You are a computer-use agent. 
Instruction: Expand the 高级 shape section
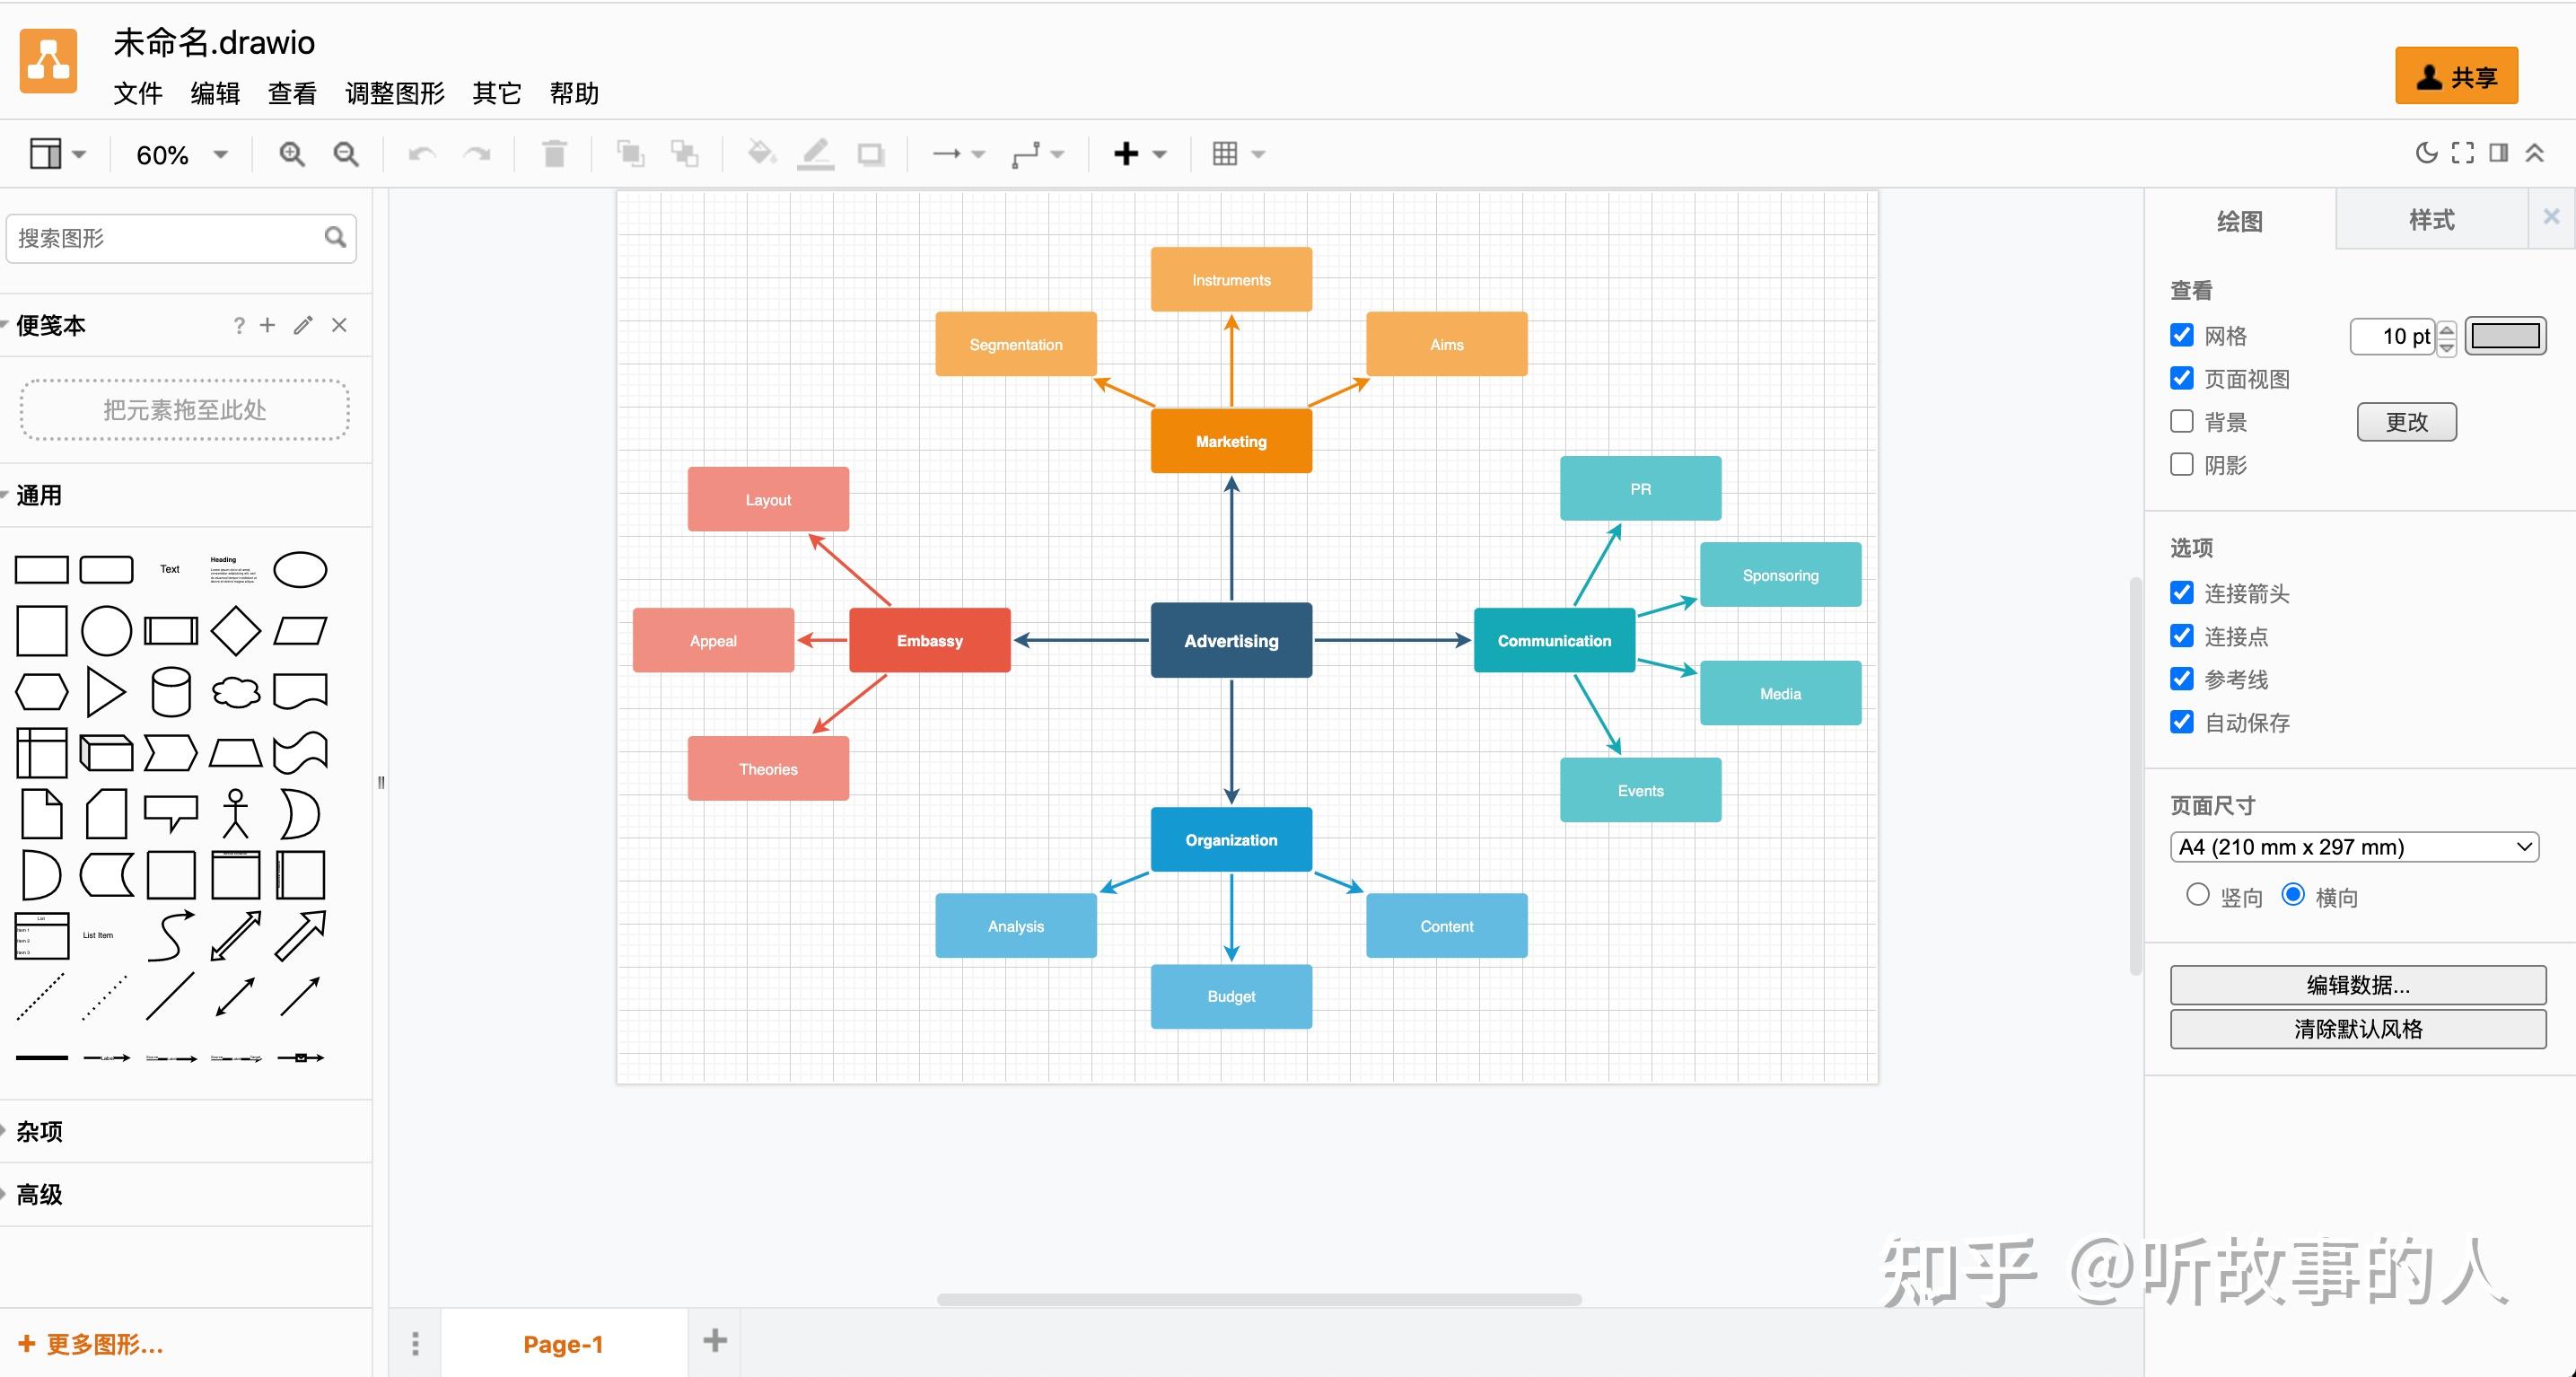click(x=39, y=1194)
